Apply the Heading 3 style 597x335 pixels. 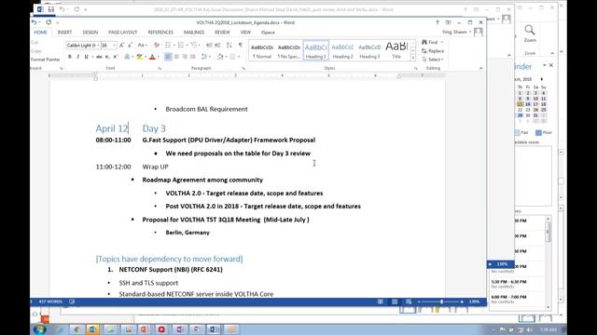pyautogui.click(x=369, y=51)
